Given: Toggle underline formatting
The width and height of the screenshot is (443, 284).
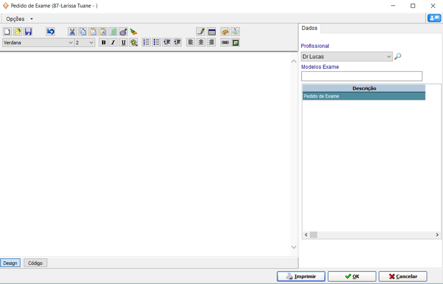Looking at the screenshot, I should (123, 42).
